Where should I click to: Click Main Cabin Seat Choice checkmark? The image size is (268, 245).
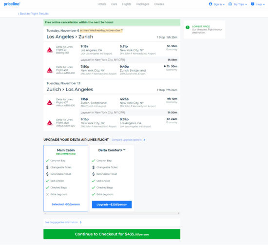point(47,181)
